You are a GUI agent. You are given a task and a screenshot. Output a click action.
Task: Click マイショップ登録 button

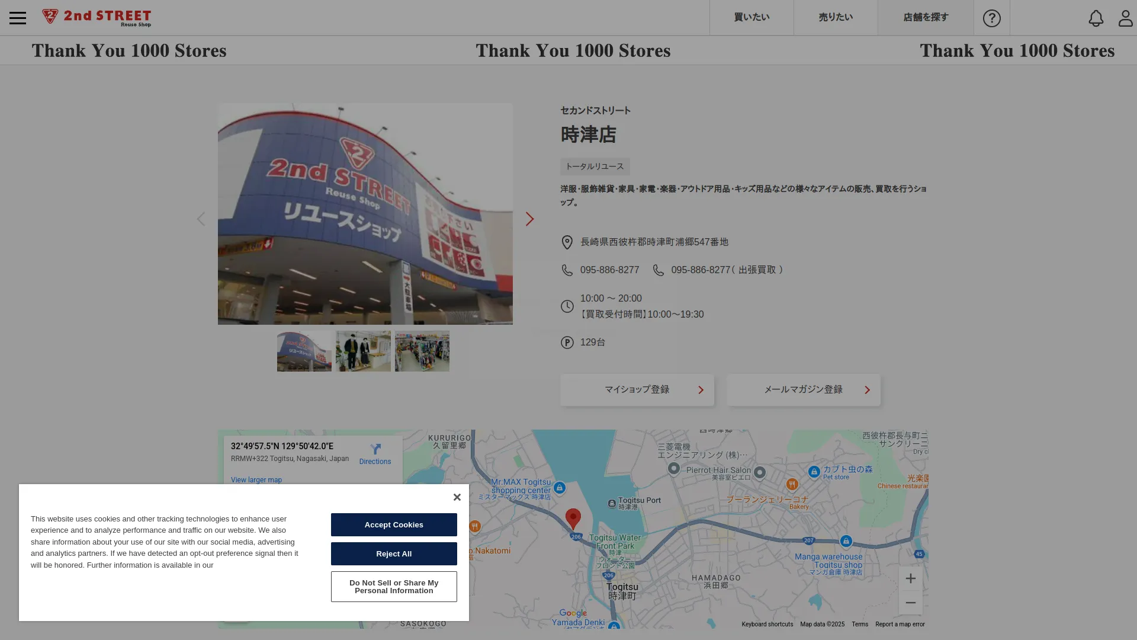(x=637, y=390)
